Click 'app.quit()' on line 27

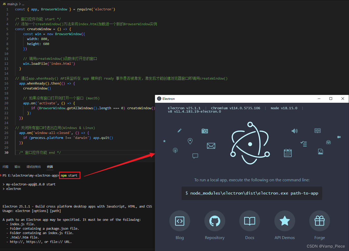[103, 138]
